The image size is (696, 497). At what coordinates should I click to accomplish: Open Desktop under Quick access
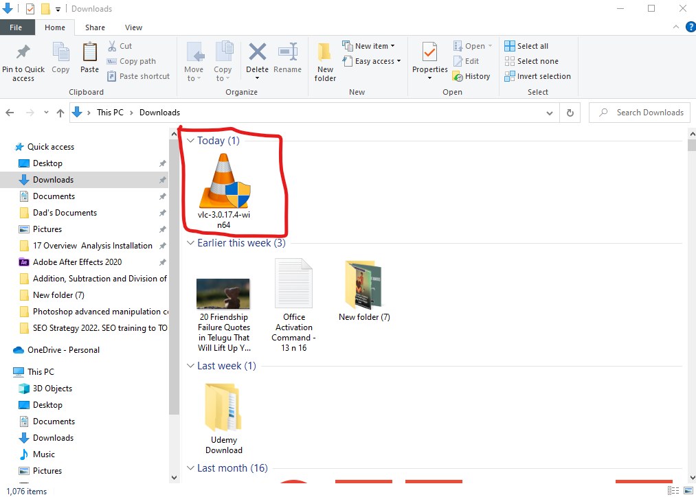coord(47,163)
